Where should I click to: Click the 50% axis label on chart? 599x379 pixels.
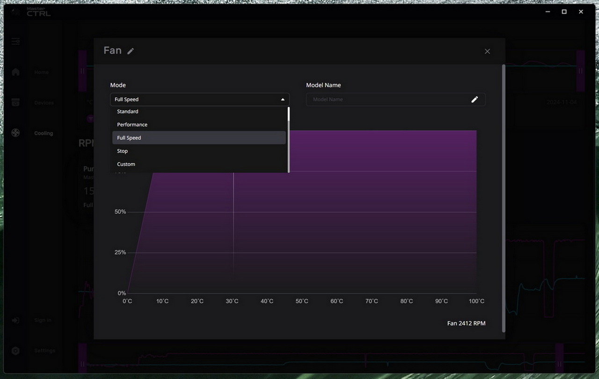coord(120,212)
